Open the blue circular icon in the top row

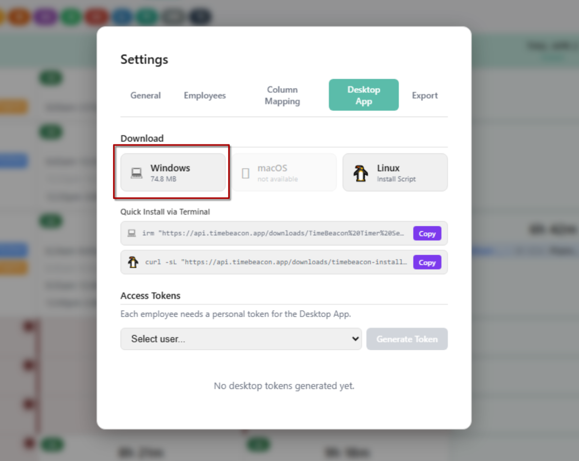pyautogui.click(x=122, y=16)
